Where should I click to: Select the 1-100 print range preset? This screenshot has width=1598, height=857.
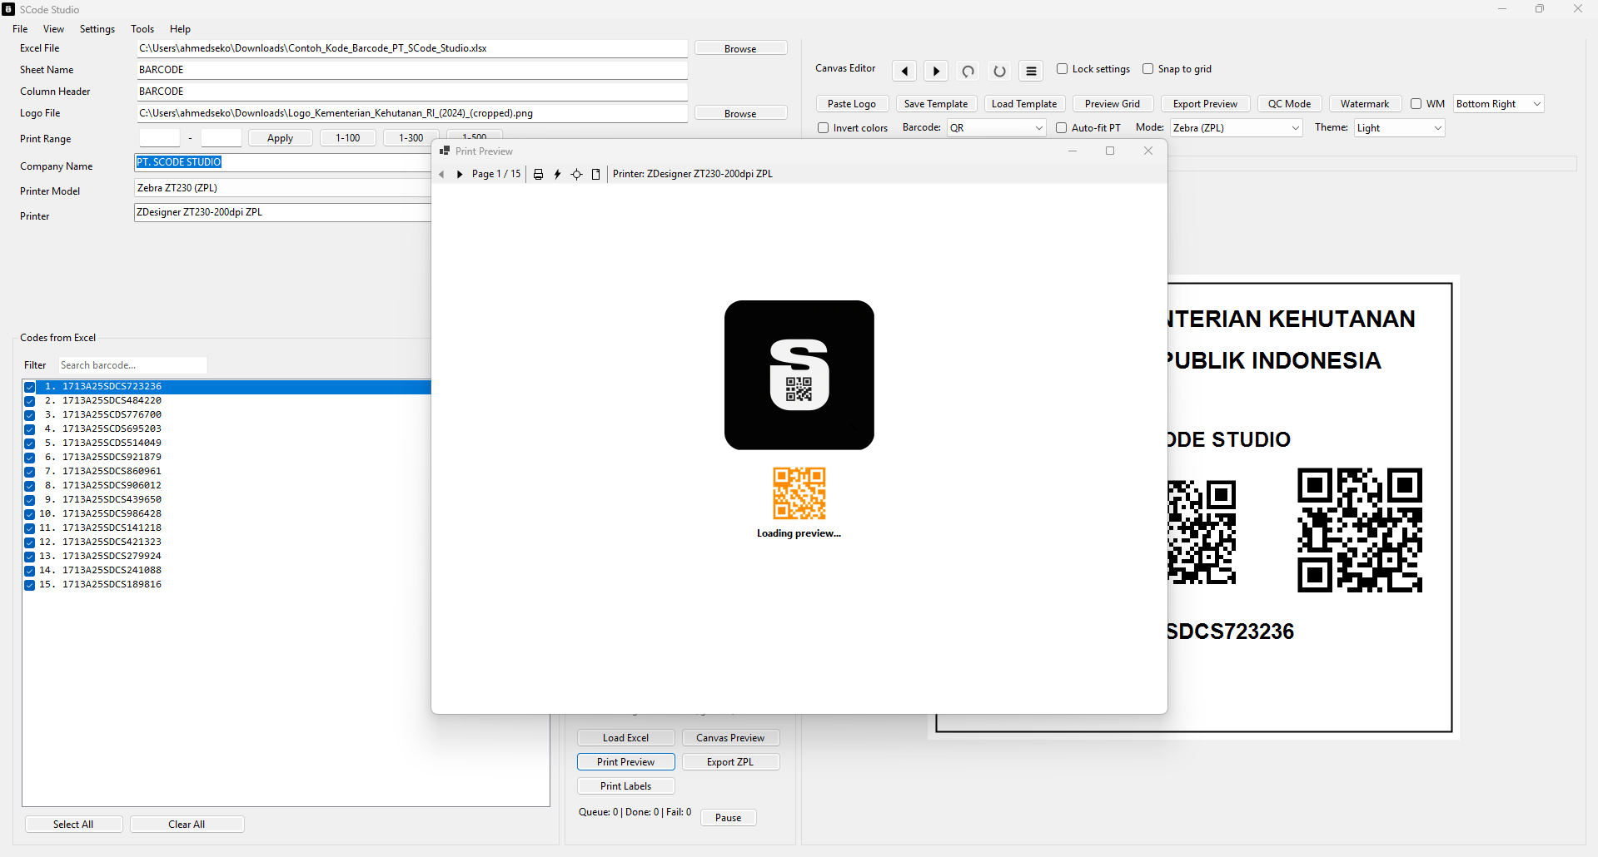pos(347,138)
